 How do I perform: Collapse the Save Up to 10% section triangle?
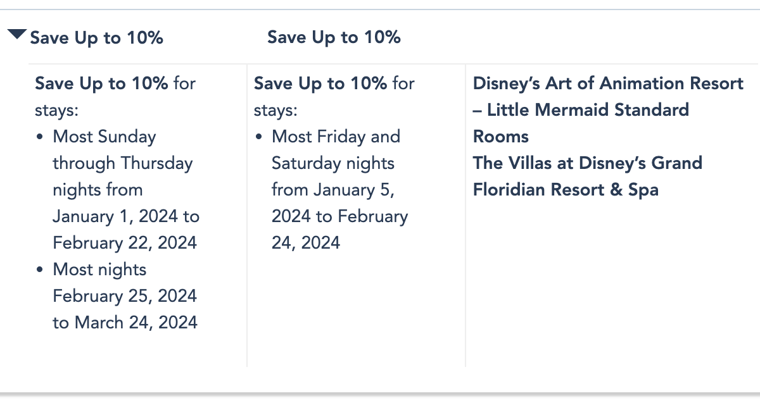pos(17,34)
